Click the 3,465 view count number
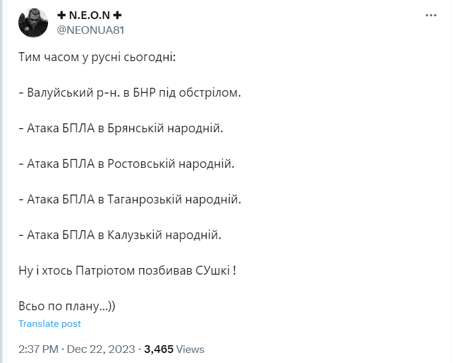Screen dimensions: 455x363 tap(159, 349)
